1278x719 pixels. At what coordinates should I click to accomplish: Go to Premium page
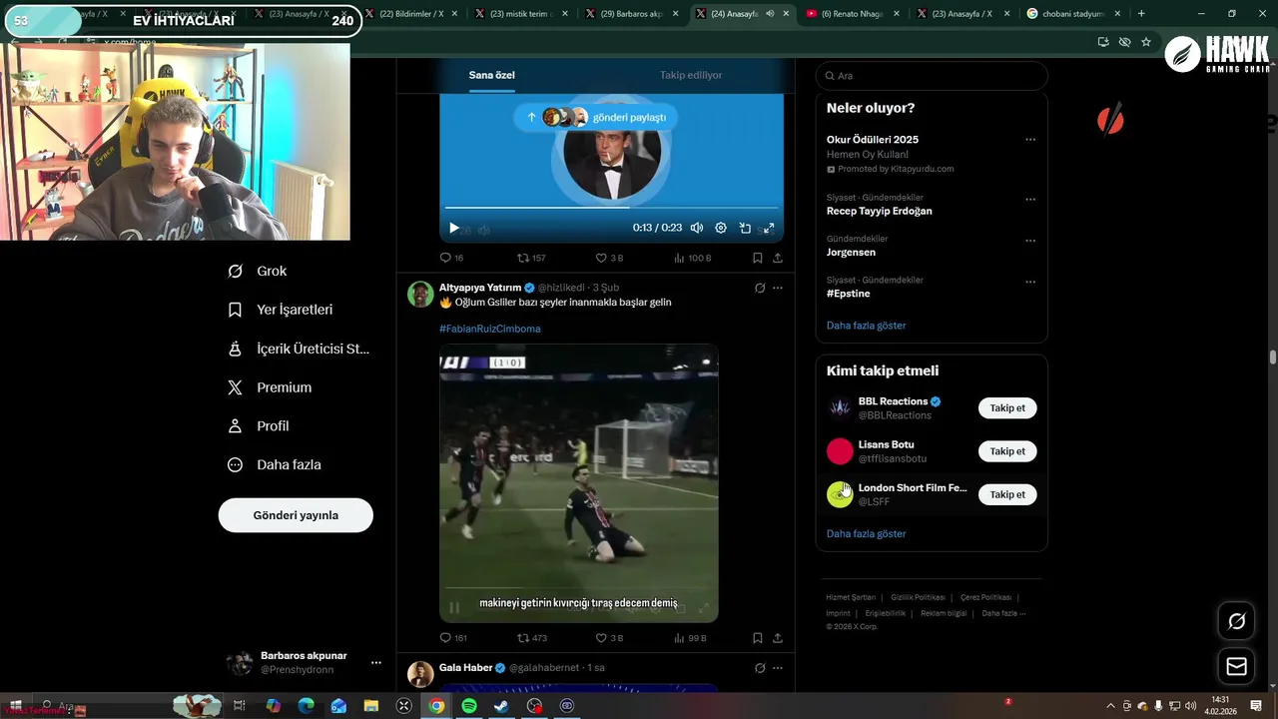coord(270,387)
